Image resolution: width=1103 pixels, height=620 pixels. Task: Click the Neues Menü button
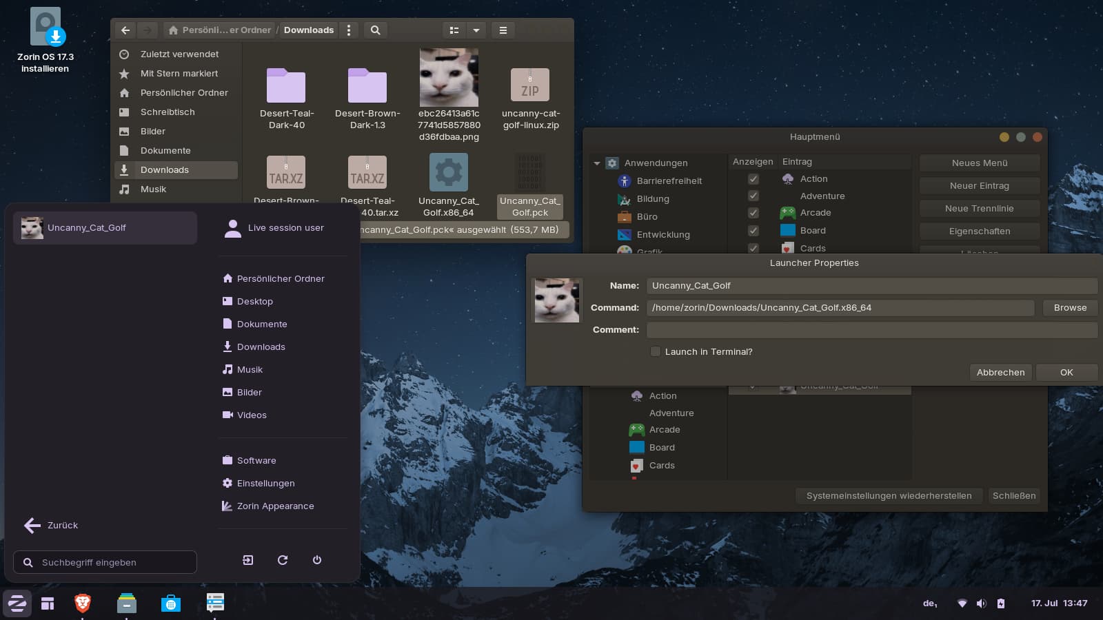pos(980,163)
